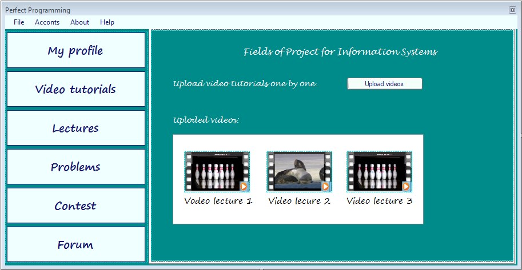Viewport: 522px width, 270px height.
Task: Open the Problems section
Action: click(x=76, y=167)
